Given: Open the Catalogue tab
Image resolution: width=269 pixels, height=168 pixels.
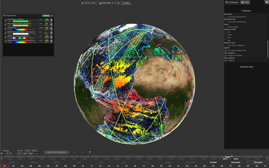Looking at the screenshot, I should [x=232, y=2].
